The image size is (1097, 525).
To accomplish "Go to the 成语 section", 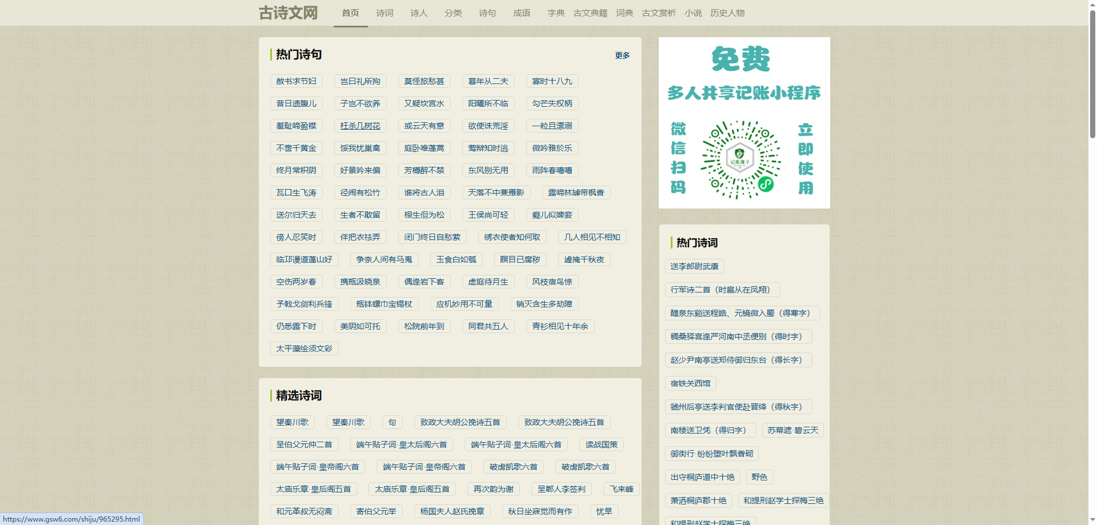I will (521, 13).
